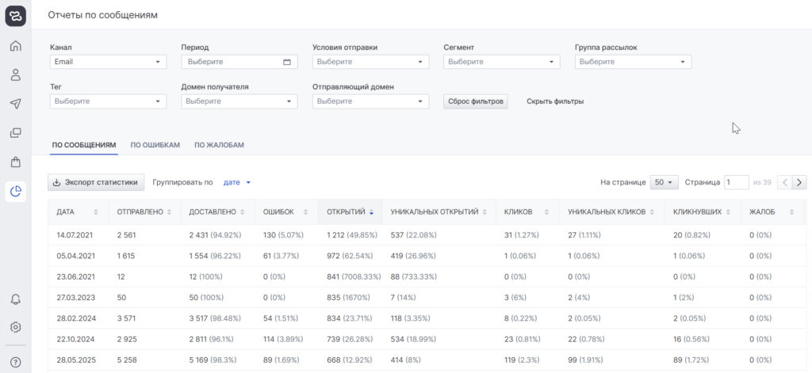This screenshot has height=373, width=812.
Task: Open the Campaigns paper plane icon
Action: pyautogui.click(x=15, y=104)
